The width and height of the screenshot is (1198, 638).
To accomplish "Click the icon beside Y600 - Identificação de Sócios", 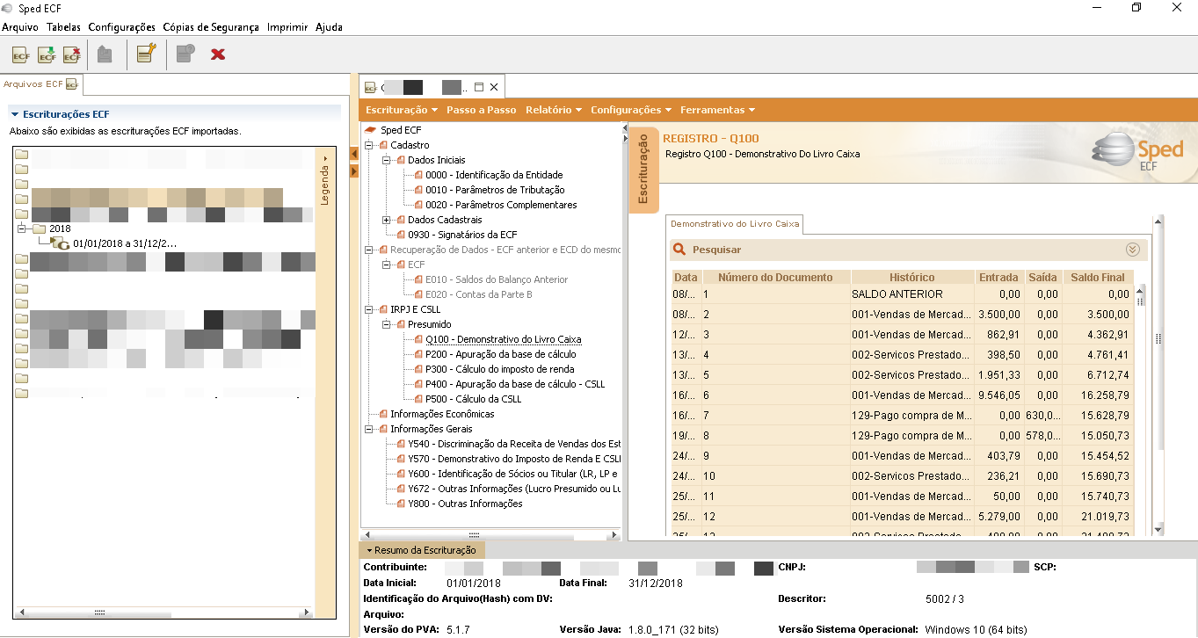I will point(401,474).
